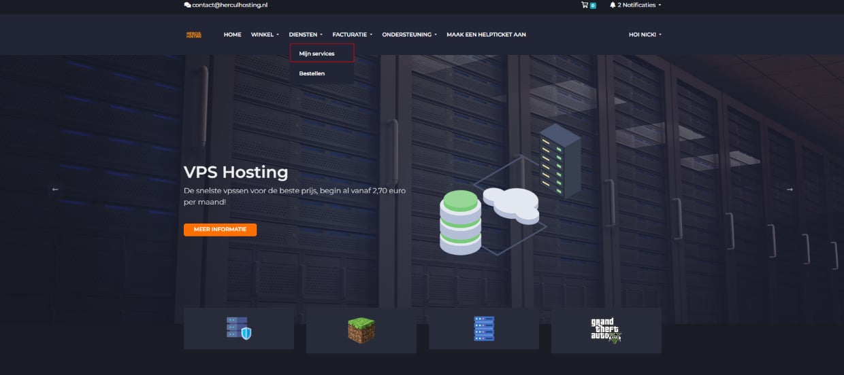Image resolution: width=844 pixels, height=375 pixels.
Task: Click the Hercul Hosting logo
Action: 194,35
